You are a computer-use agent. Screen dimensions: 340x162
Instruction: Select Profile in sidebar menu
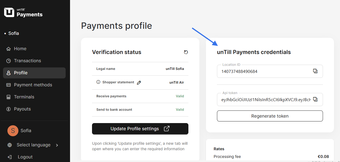pos(21,73)
